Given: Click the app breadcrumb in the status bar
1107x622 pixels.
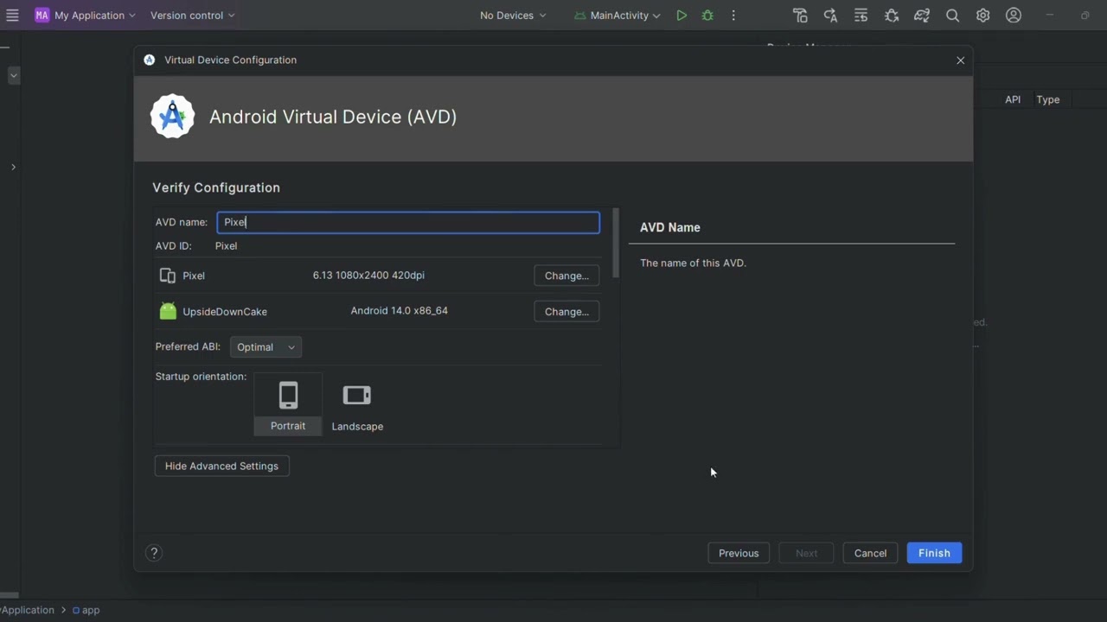Looking at the screenshot, I should pos(86,610).
